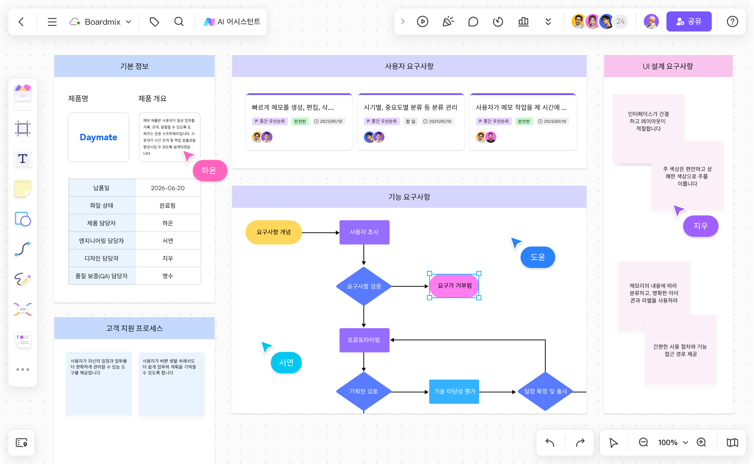Select the 요구사항 개념 yellow node
The height and width of the screenshot is (464, 754).
coord(274,232)
